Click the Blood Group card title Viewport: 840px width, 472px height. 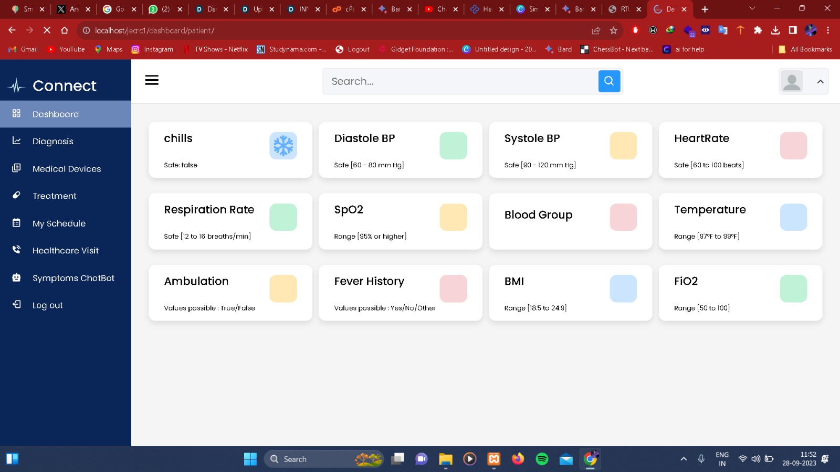[x=538, y=215]
